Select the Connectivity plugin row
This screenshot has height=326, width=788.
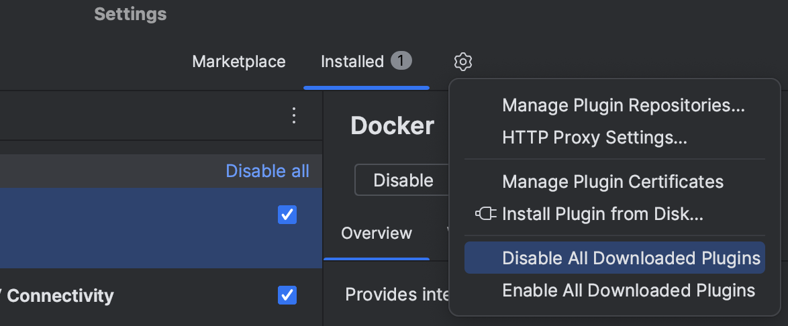(134, 295)
